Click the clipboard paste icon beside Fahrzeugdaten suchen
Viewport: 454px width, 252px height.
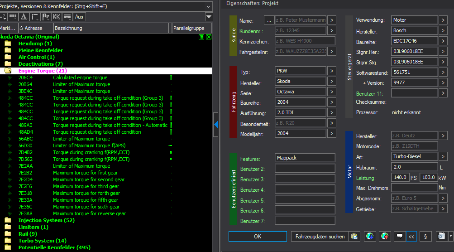pos(354,236)
